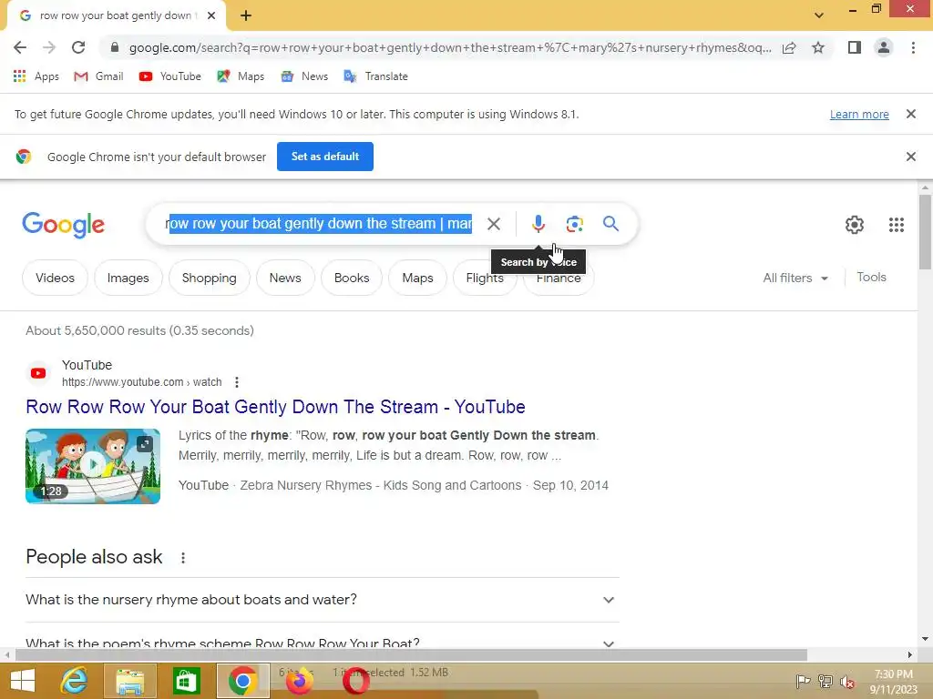
Task: Open taskbar clock showing 7:30 PM
Action: (893, 682)
